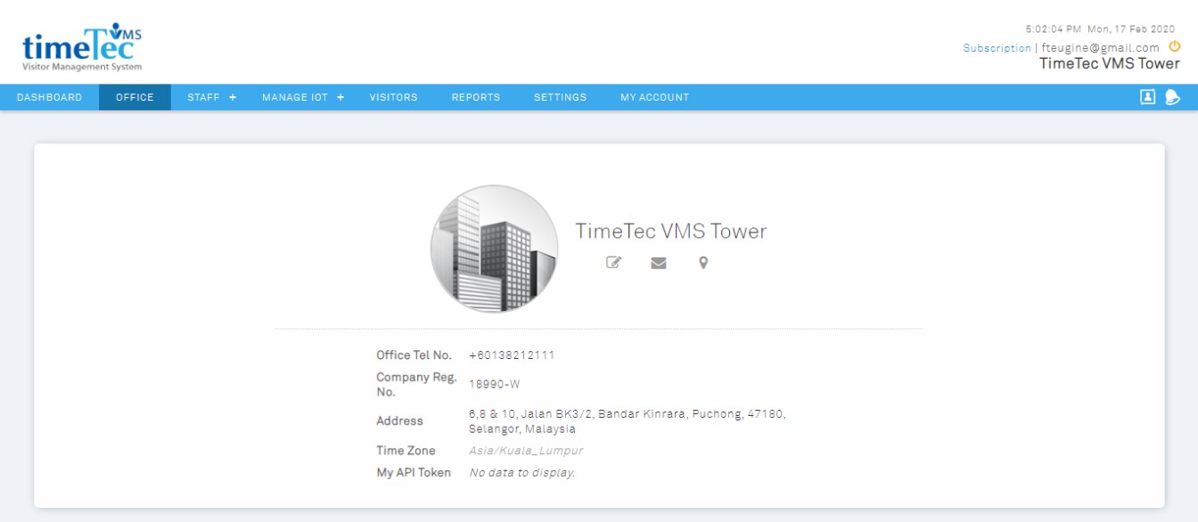This screenshot has height=522, width=1198.
Task: Select the Office menu item
Action: coord(135,97)
